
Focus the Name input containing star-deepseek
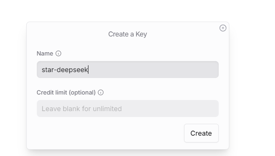coord(128,70)
